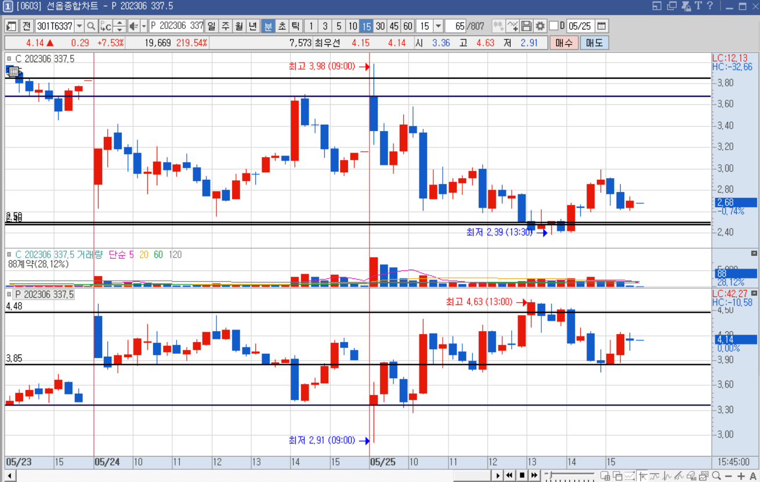Choose the 10 minute interval button
The height and width of the screenshot is (482, 760).
(353, 26)
